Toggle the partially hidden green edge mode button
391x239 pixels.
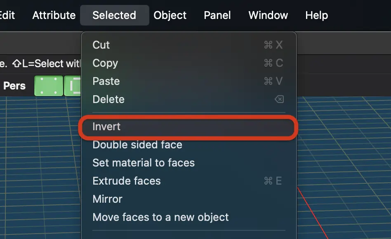(73, 86)
